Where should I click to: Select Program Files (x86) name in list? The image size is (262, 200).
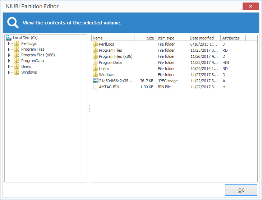pyautogui.click(x=116, y=56)
